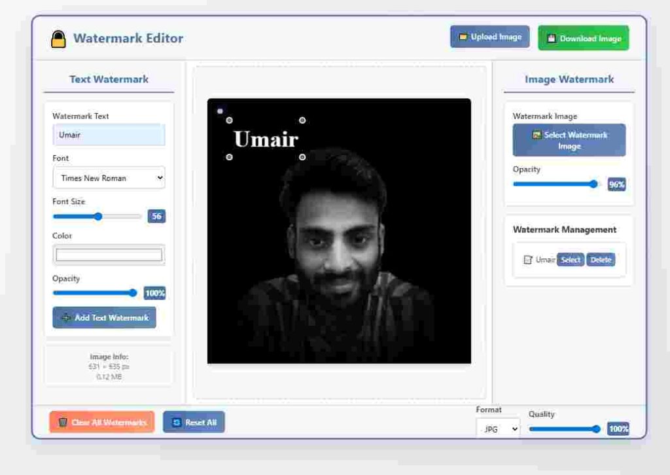Open the white Color picker swatch

point(109,255)
